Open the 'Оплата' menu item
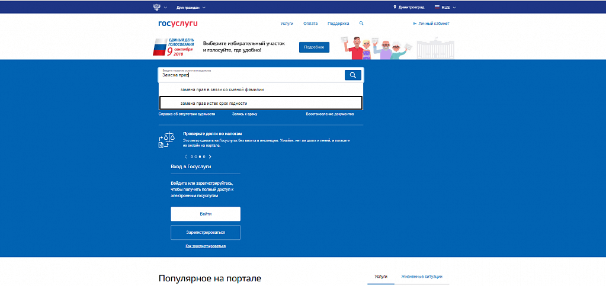 click(x=310, y=23)
